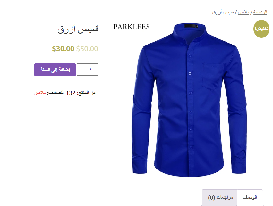The image size is (273, 206).
Task: Add item with إضافة إلى السلة button
Action: [55, 70]
